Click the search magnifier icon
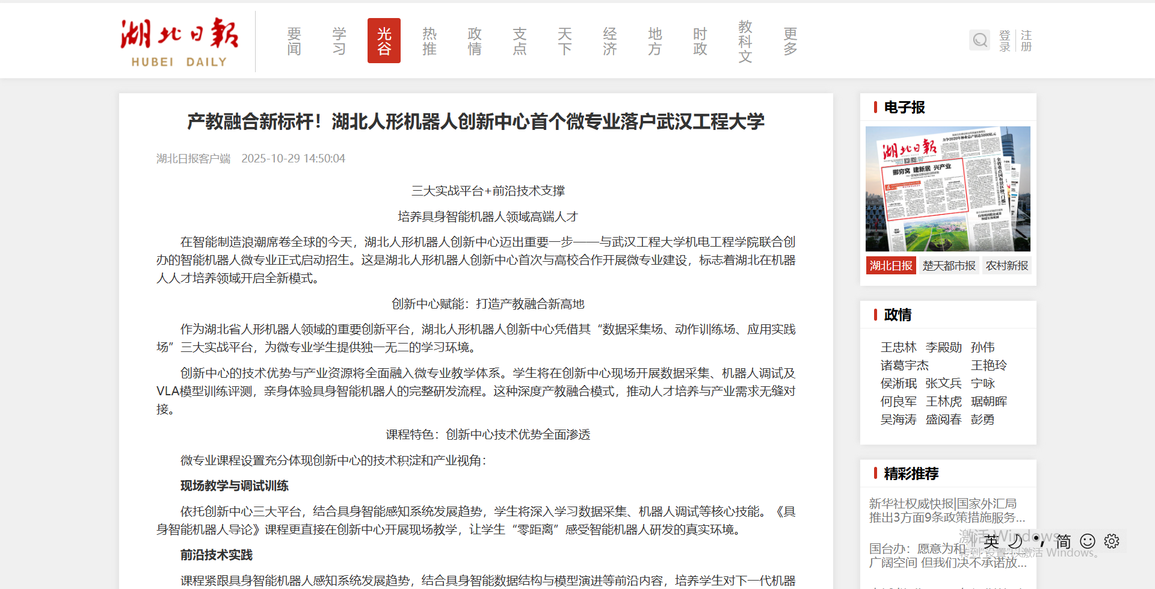The width and height of the screenshot is (1155, 589). [979, 40]
